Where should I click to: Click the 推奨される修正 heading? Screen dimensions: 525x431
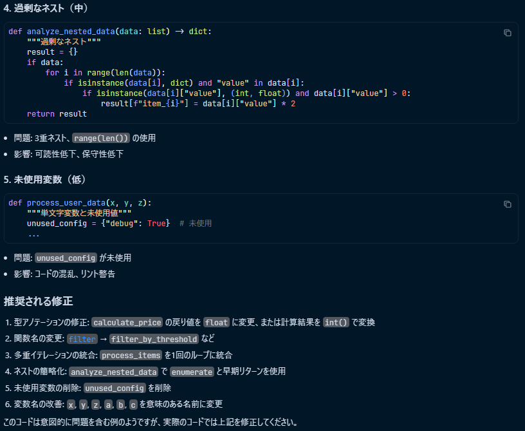(38, 302)
